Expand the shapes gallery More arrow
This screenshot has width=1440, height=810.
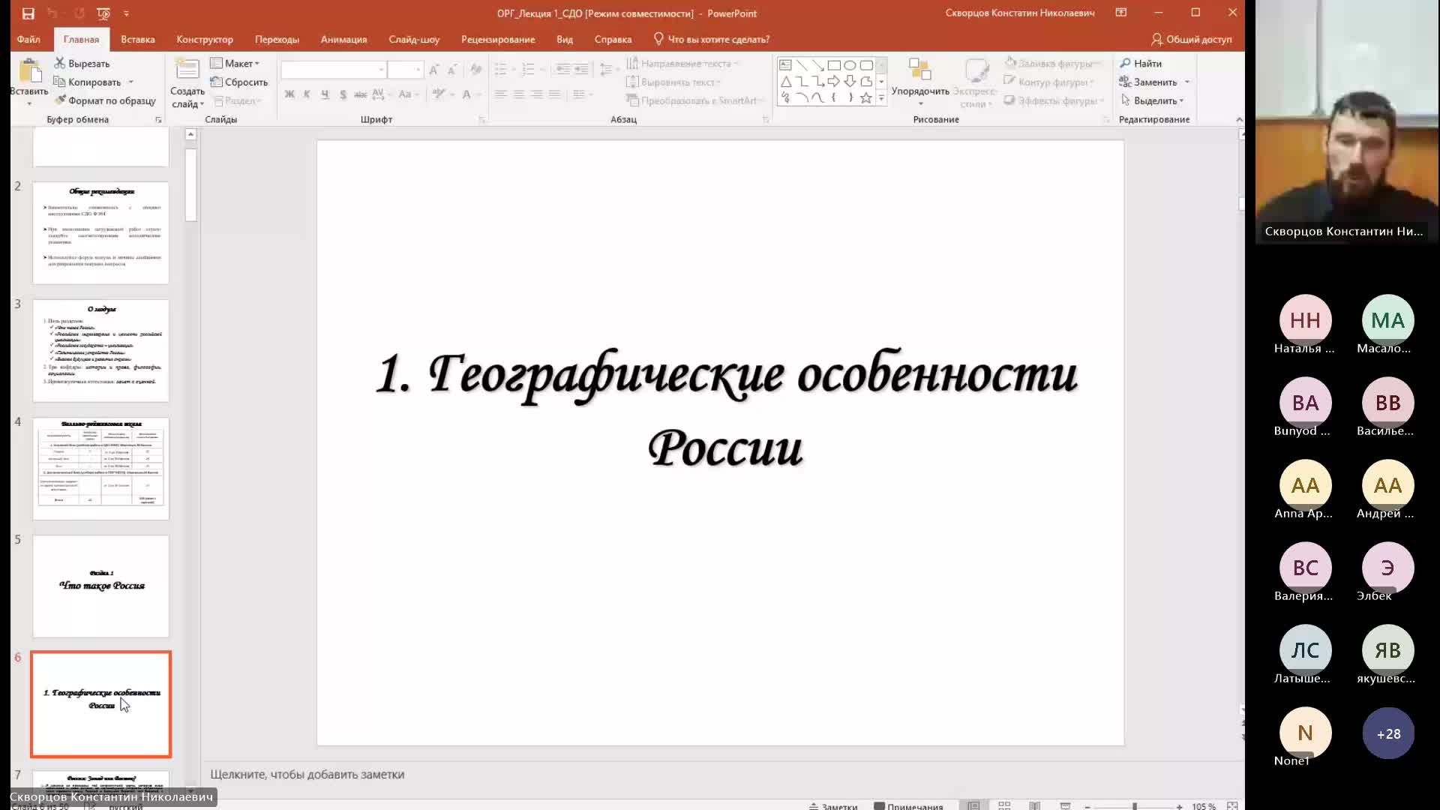(x=881, y=98)
